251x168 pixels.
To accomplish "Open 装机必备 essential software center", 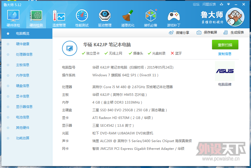I will (151, 17).
